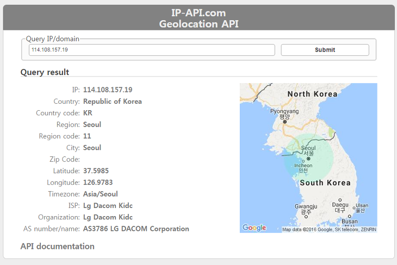
Task: Click the Submit button
Action: (325, 50)
